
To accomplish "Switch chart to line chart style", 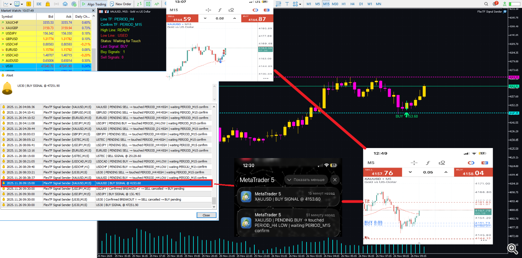I will pyautogui.click(x=157, y=4).
